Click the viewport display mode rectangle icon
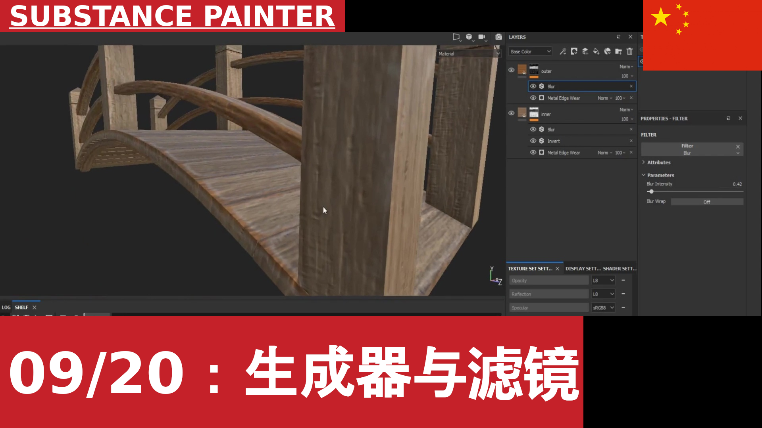The height and width of the screenshot is (428, 762). [456, 37]
